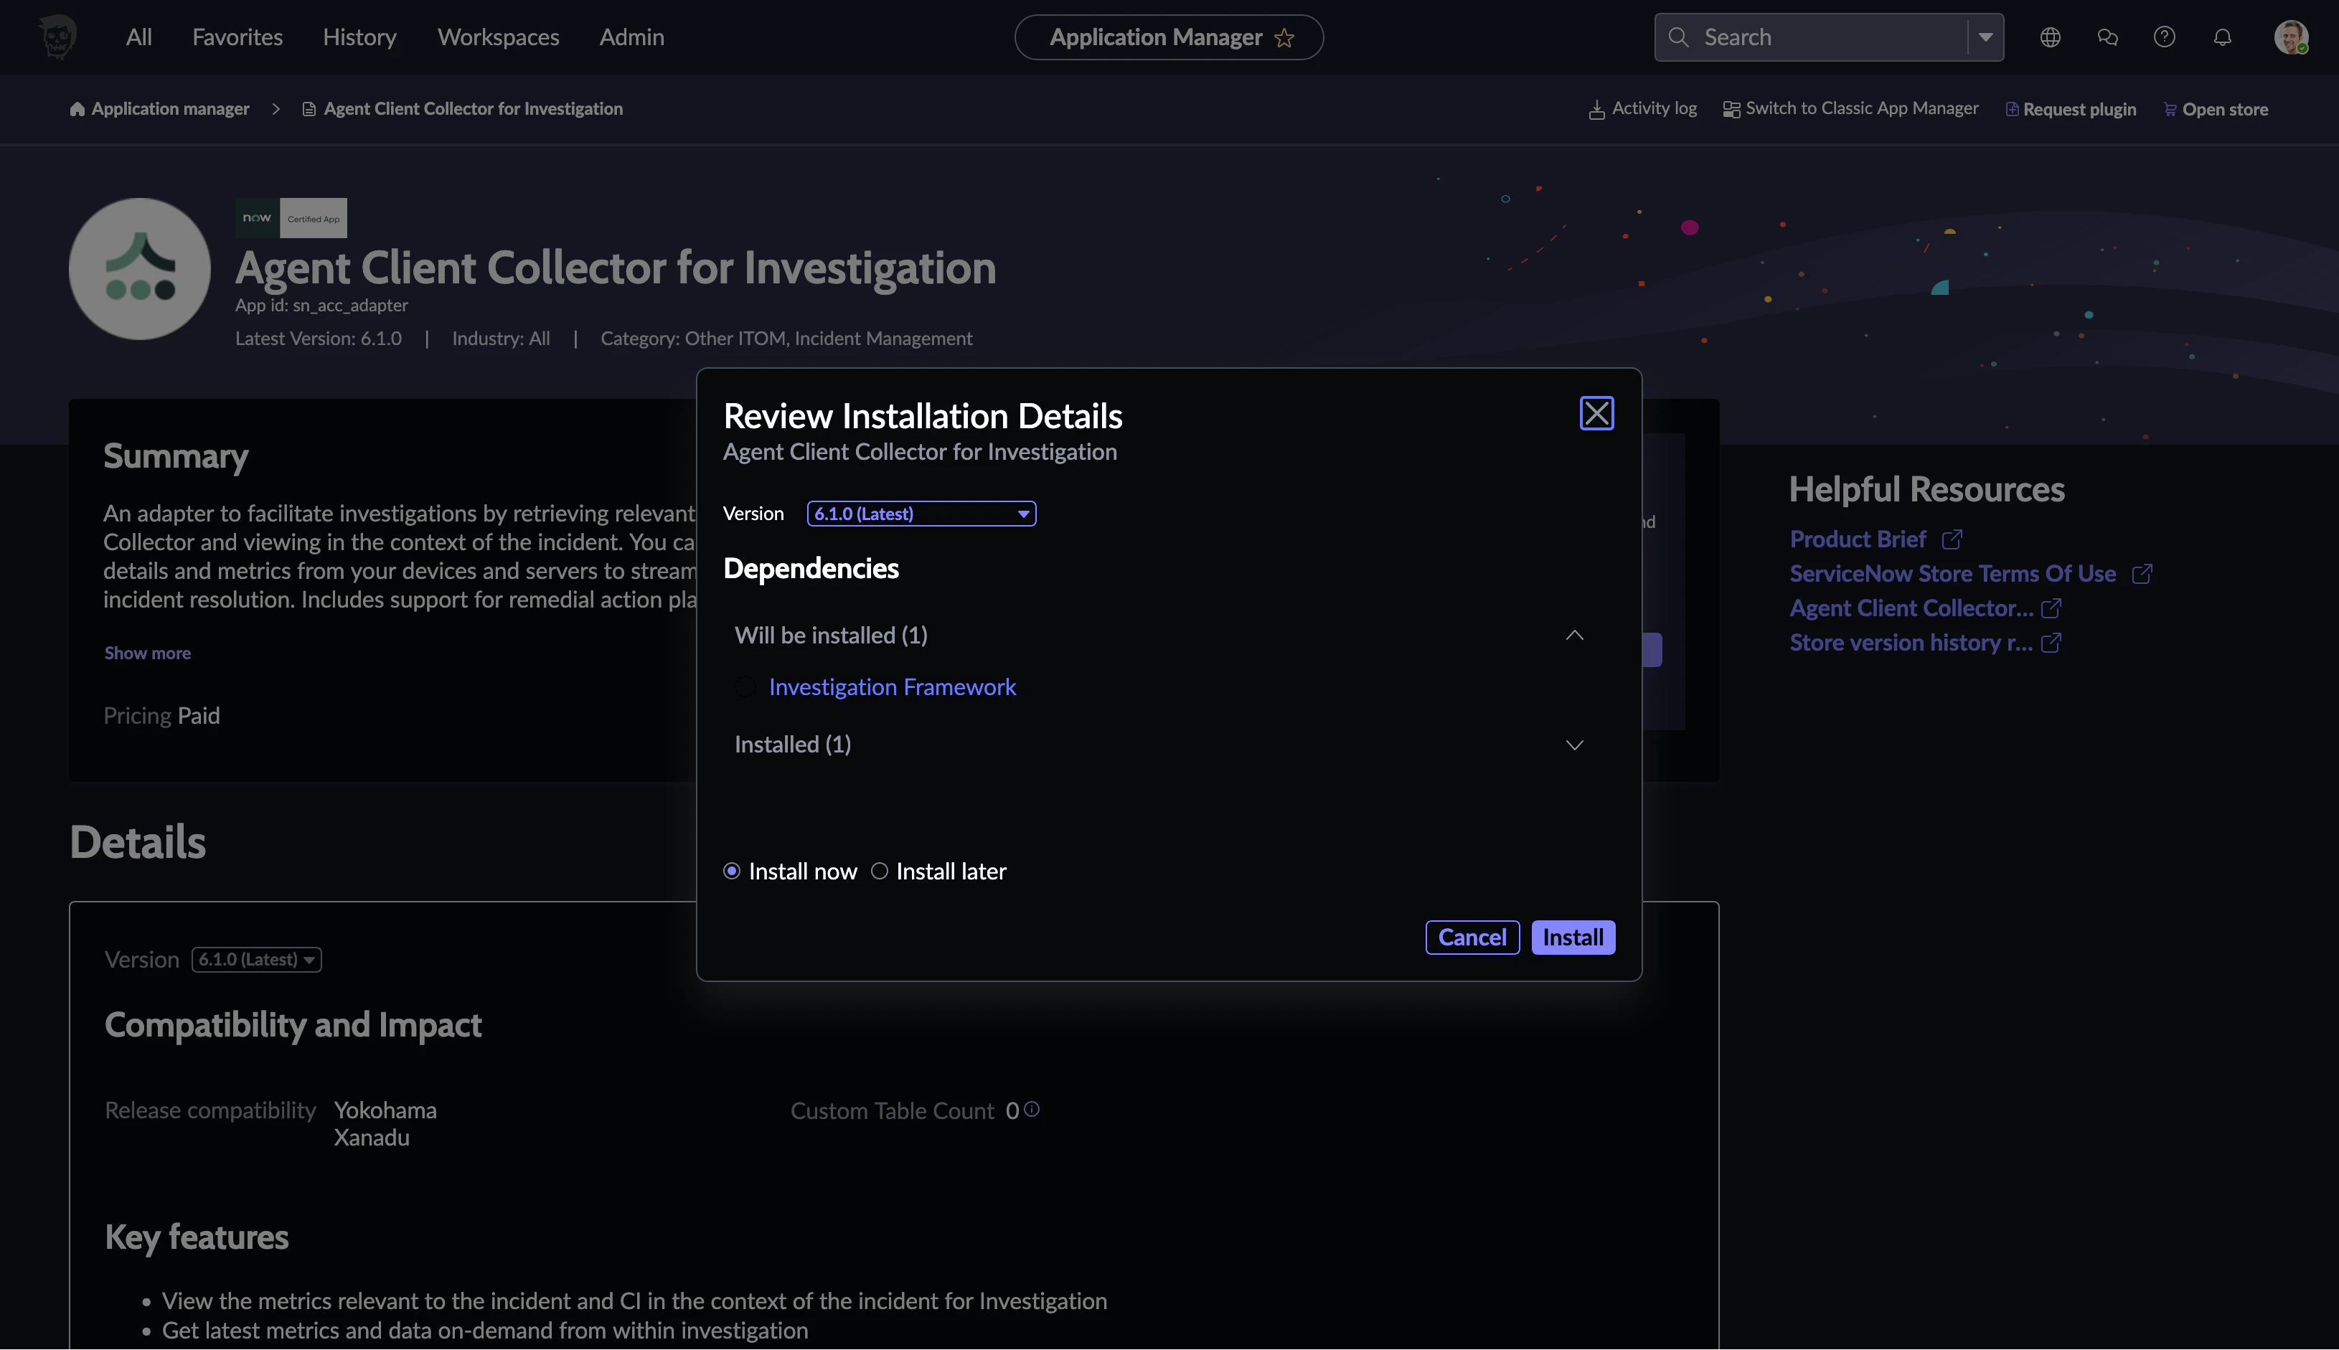Open the globe scope selector icon

2050,37
